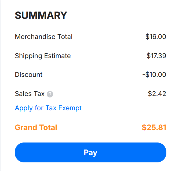Click the $25.81 grand total amount
179x171 pixels.
point(154,127)
